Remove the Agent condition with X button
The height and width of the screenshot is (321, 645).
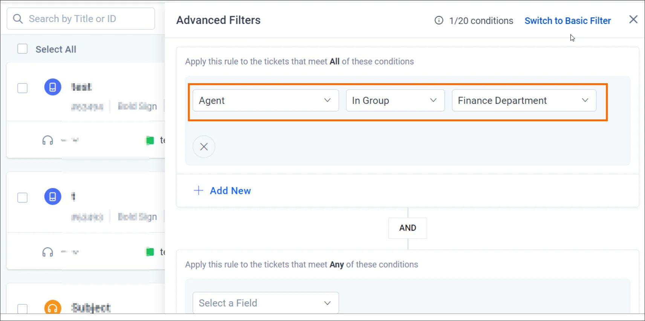tap(204, 146)
